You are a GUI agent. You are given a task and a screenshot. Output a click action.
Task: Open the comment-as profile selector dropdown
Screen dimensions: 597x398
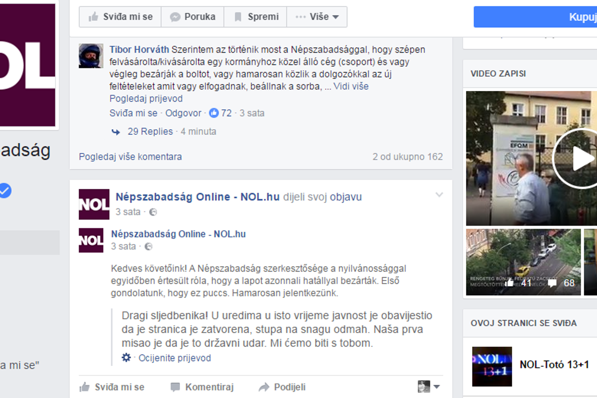429,386
